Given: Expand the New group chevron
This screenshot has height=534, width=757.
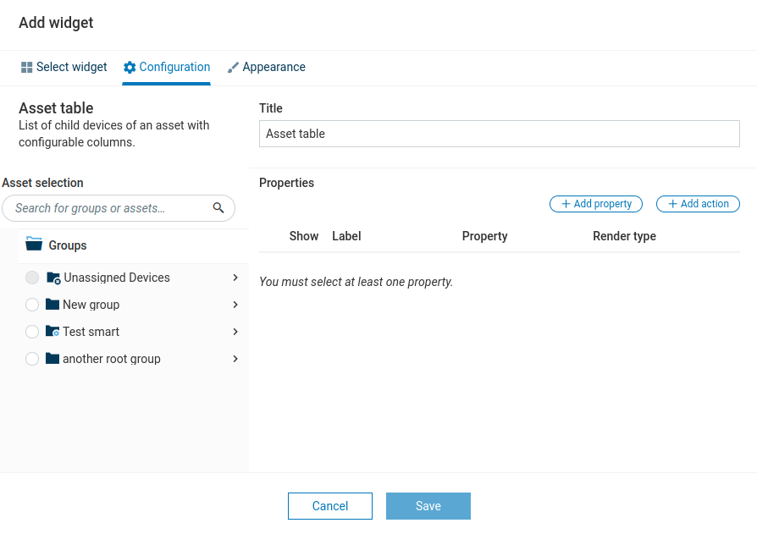Looking at the screenshot, I should pos(235,305).
